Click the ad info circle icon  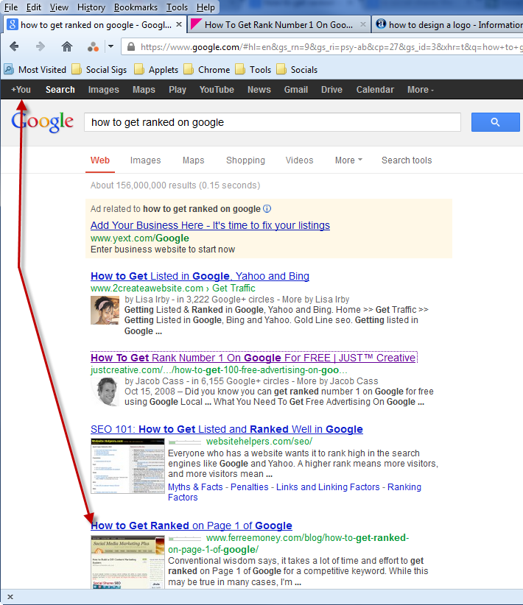[x=267, y=209]
